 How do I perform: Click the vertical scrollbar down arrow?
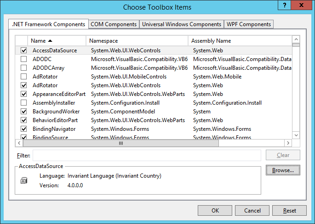pos(296,135)
